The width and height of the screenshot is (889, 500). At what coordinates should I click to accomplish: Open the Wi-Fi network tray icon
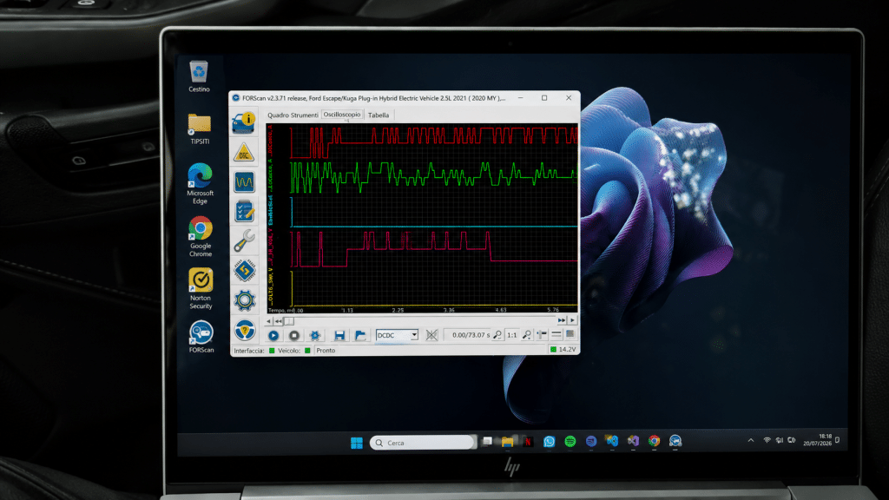767,440
